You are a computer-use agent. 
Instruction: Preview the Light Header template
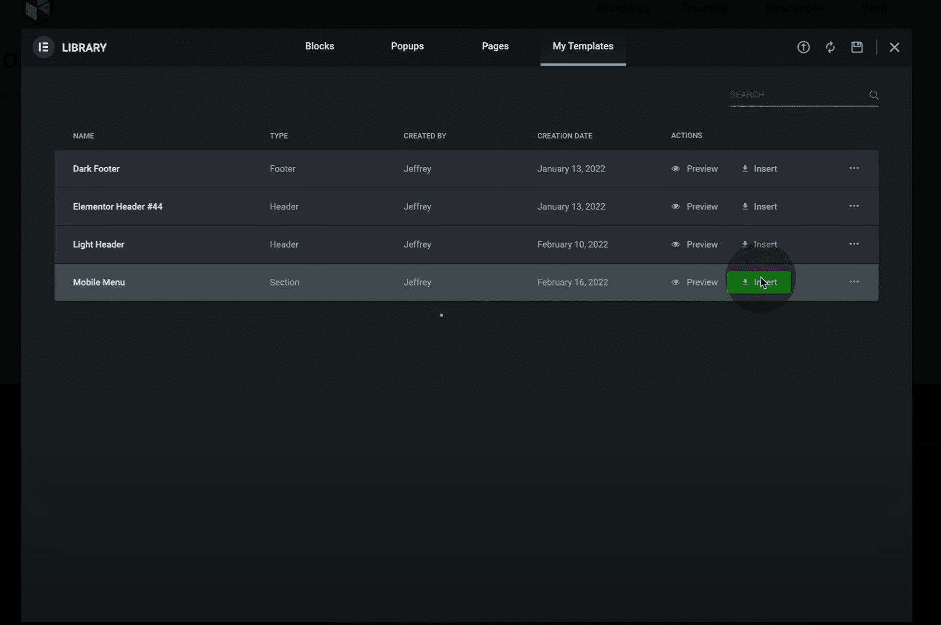pos(694,244)
